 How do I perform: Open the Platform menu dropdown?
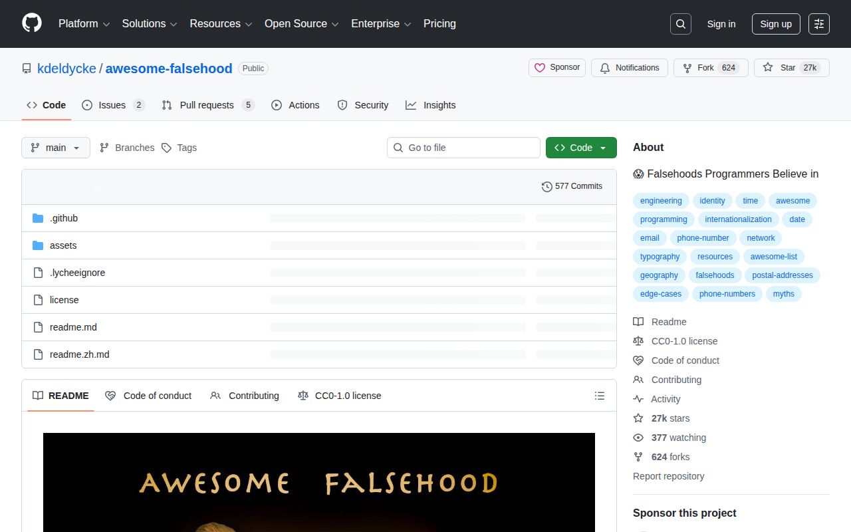point(83,24)
